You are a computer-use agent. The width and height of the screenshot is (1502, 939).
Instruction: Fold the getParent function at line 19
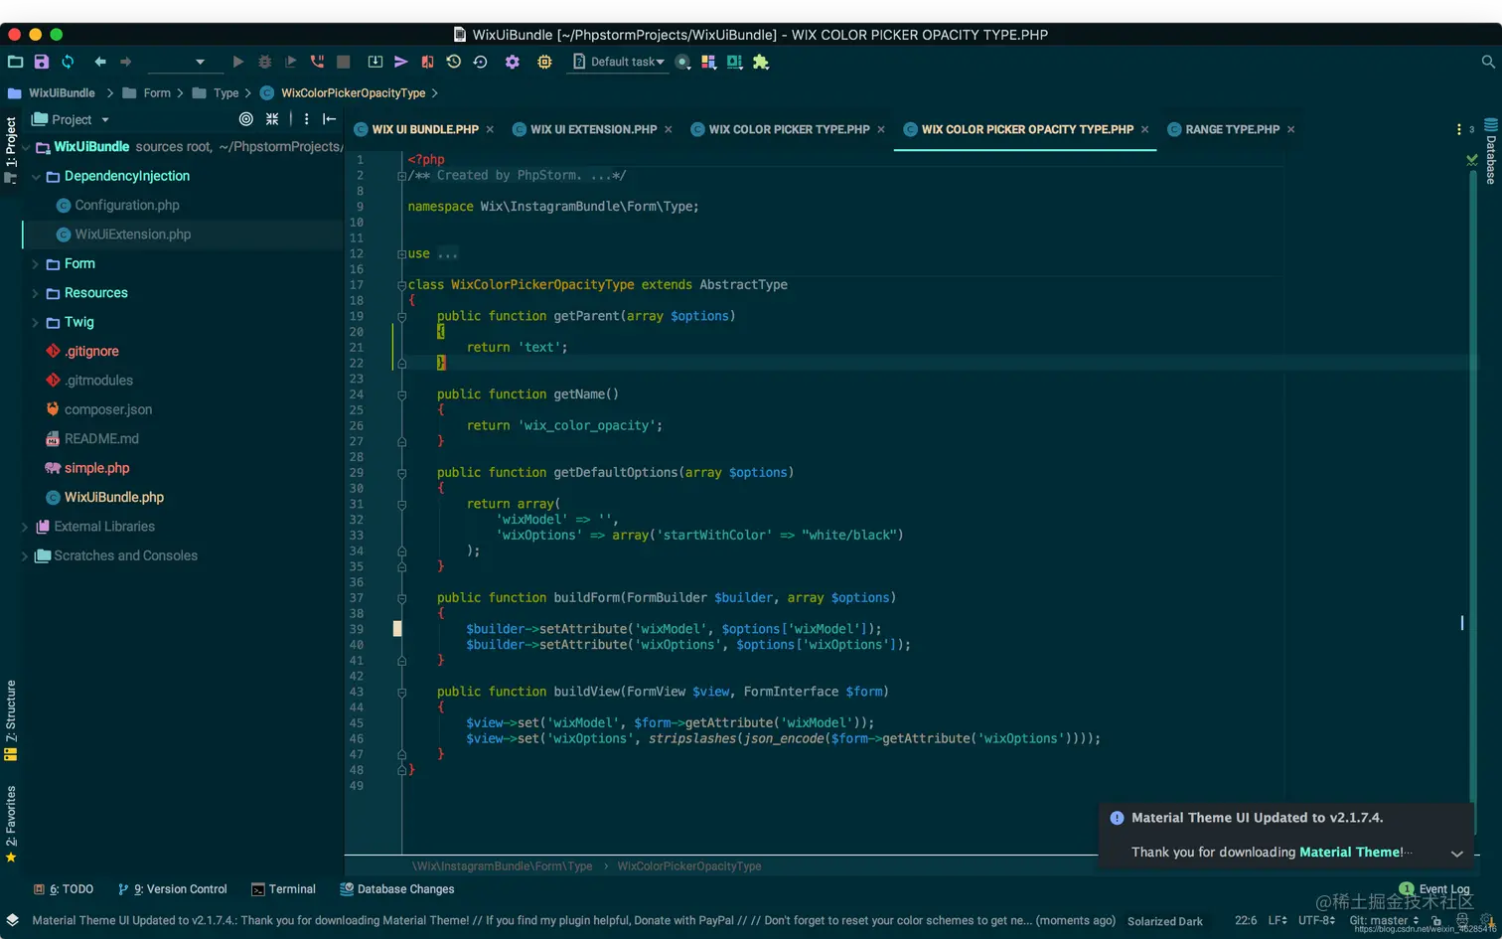click(401, 317)
